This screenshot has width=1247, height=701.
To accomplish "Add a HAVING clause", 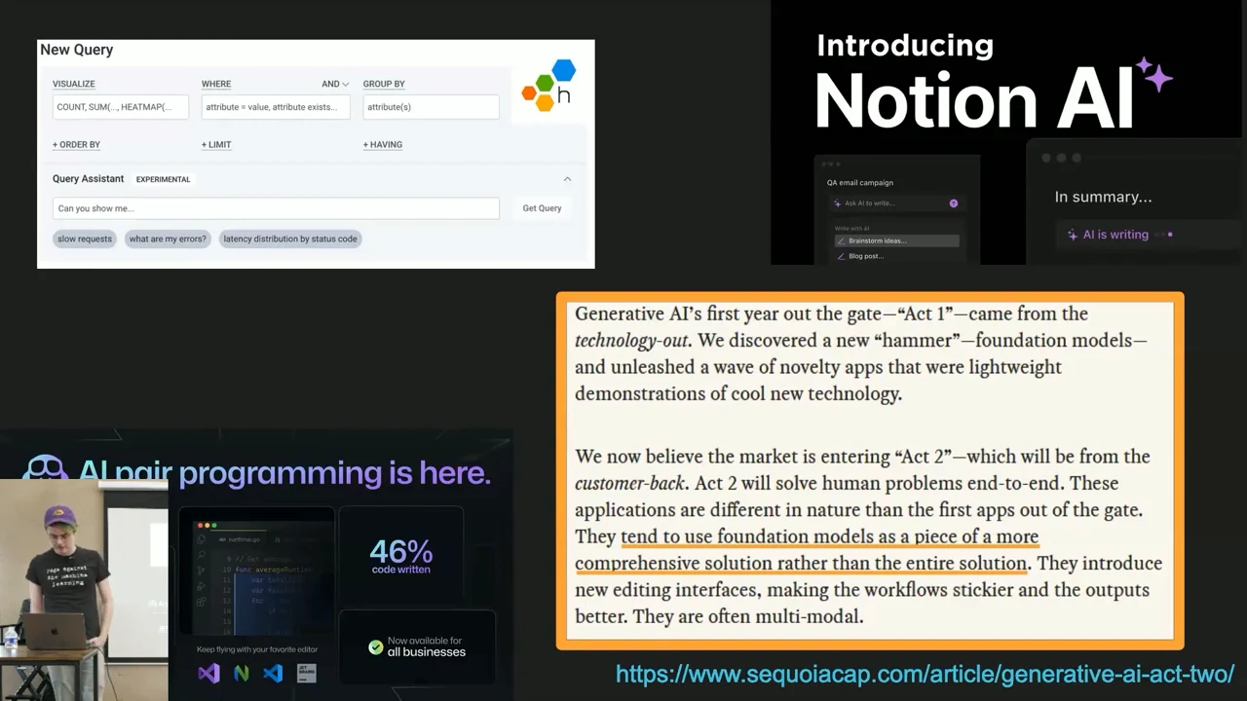I will click(383, 144).
